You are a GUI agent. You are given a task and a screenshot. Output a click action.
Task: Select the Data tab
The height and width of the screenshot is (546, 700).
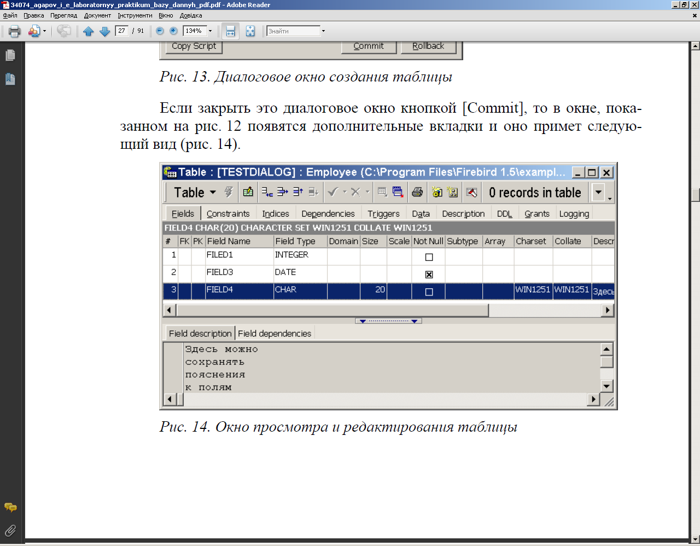click(421, 213)
